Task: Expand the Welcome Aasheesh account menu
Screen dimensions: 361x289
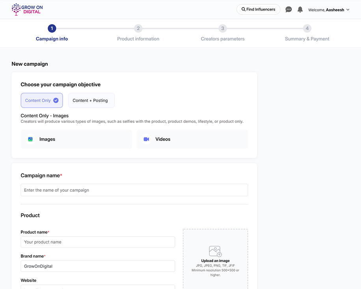Action: [x=329, y=10]
